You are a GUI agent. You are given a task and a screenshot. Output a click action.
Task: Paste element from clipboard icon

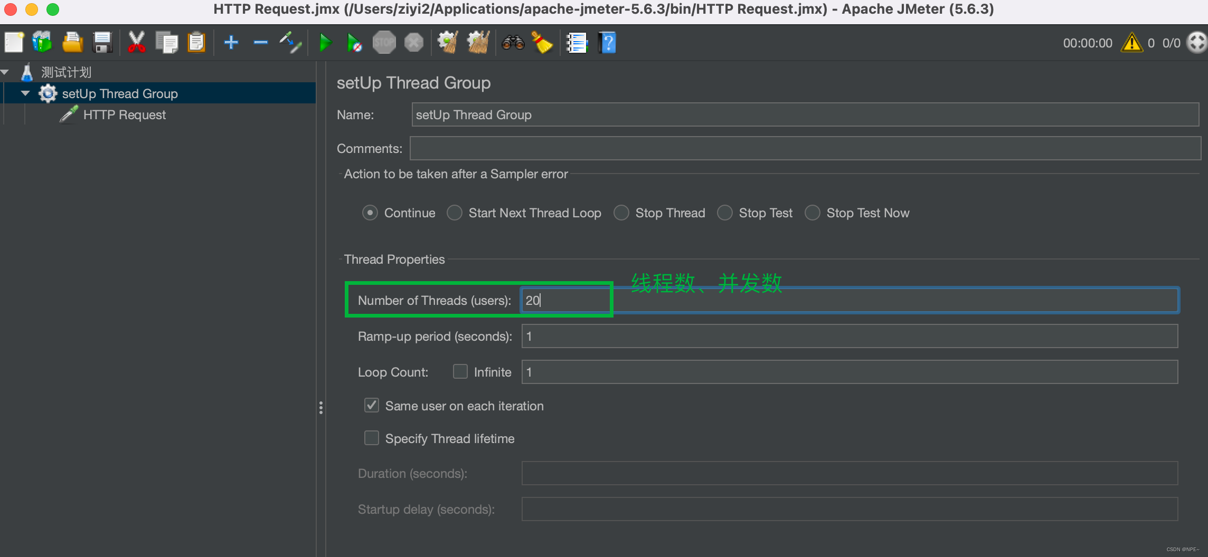(196, 43)
